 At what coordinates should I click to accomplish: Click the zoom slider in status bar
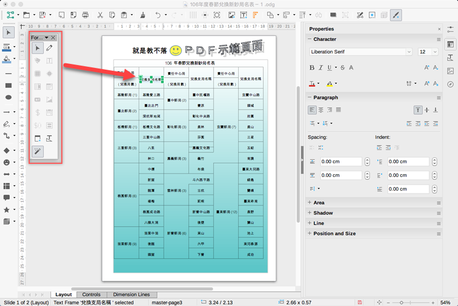(402, 301)
